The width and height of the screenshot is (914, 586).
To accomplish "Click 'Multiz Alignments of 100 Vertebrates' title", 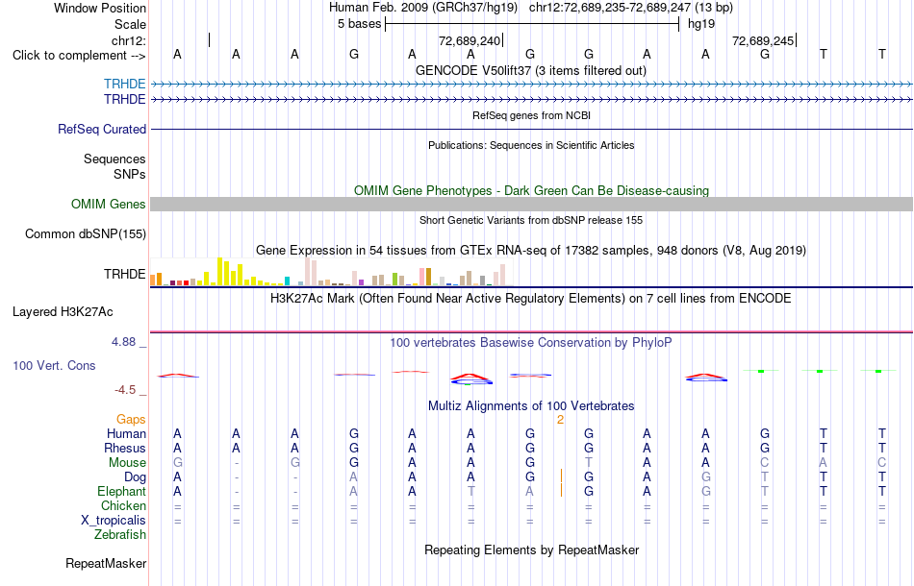I will click(531, 405).
